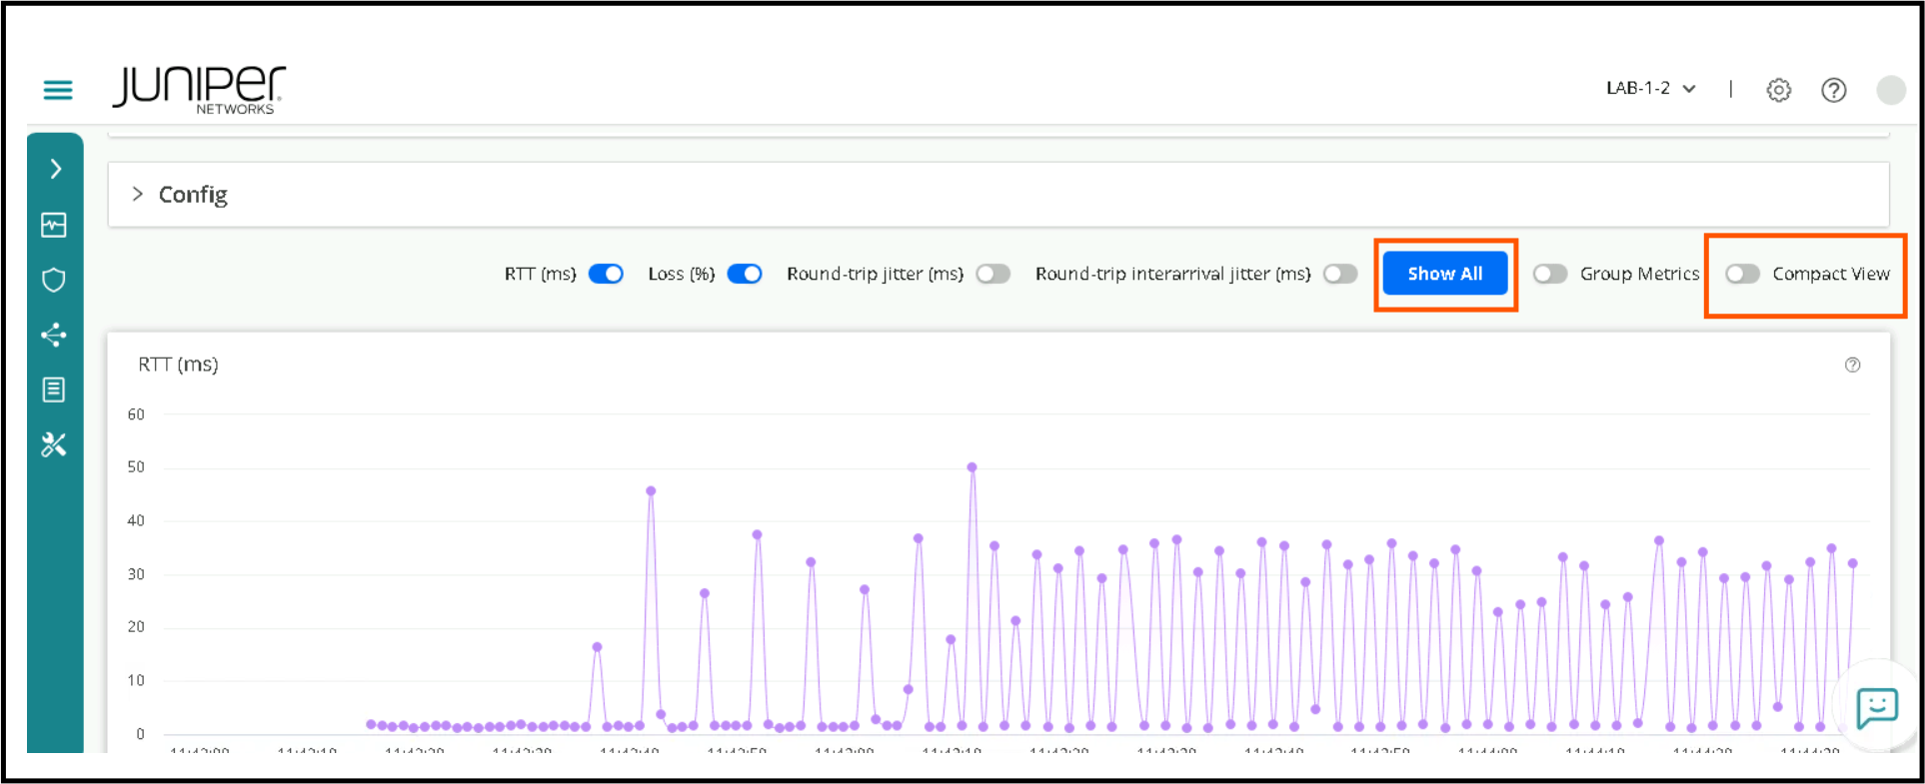Viewport: 1925px width, 784px height.
Task: Expand the Config section
Action: [x=138, y=194]
